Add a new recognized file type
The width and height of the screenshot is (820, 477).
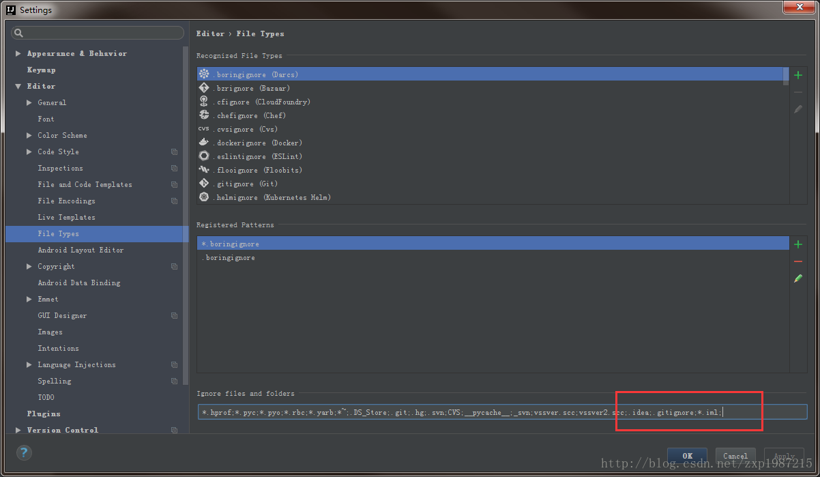[798, 75]
